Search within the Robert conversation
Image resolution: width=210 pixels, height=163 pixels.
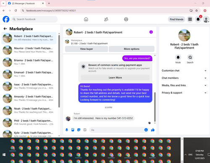[190, 57]
